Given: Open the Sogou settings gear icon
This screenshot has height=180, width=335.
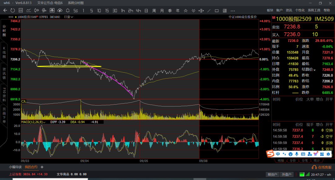Looking at the screenshot, I should click(328, 154).
